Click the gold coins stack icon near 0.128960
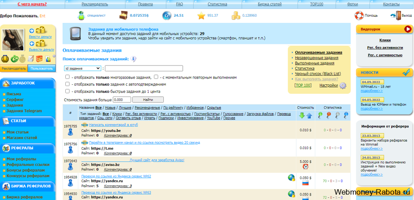 pyautogui.click(x=236, y=16)
